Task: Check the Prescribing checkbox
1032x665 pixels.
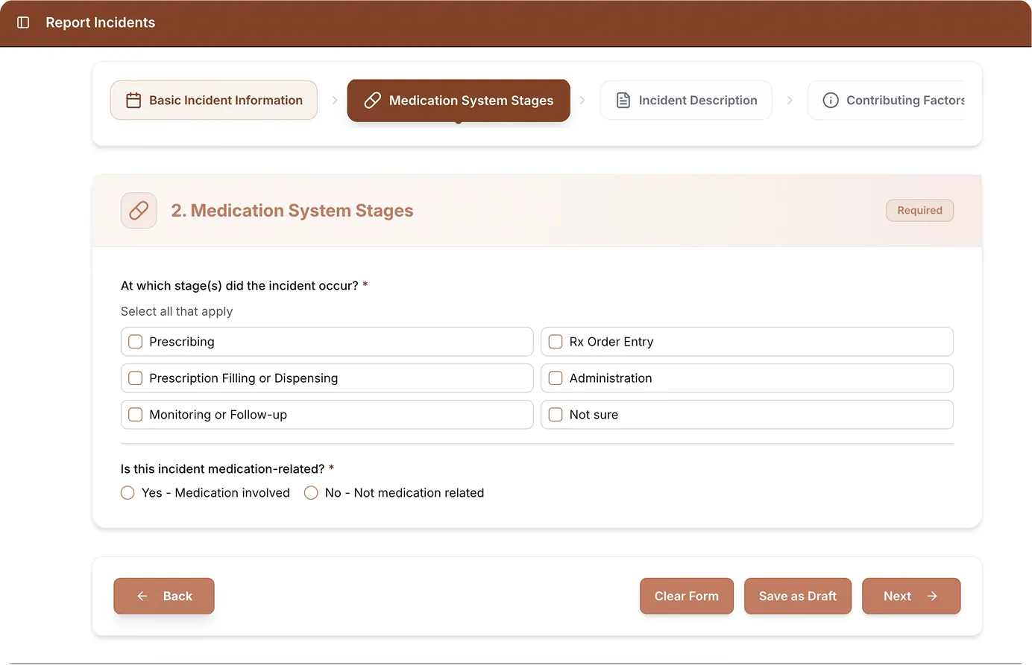Action: [136, 342]
